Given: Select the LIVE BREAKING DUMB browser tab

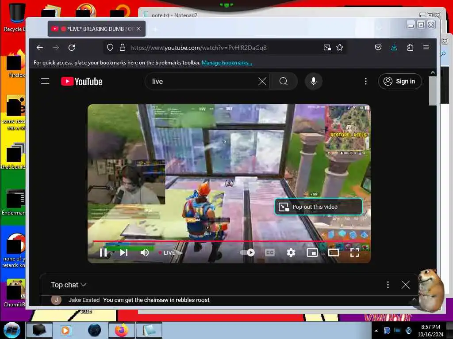Looking at the screenshot, I should point(96,29).
